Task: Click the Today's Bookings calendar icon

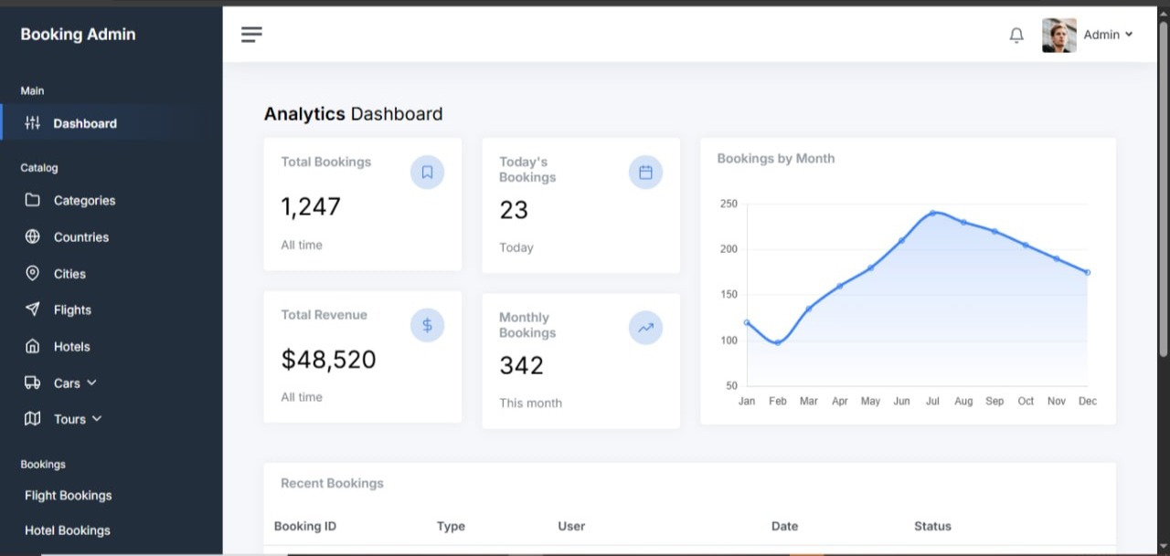Action: [645, 172]
